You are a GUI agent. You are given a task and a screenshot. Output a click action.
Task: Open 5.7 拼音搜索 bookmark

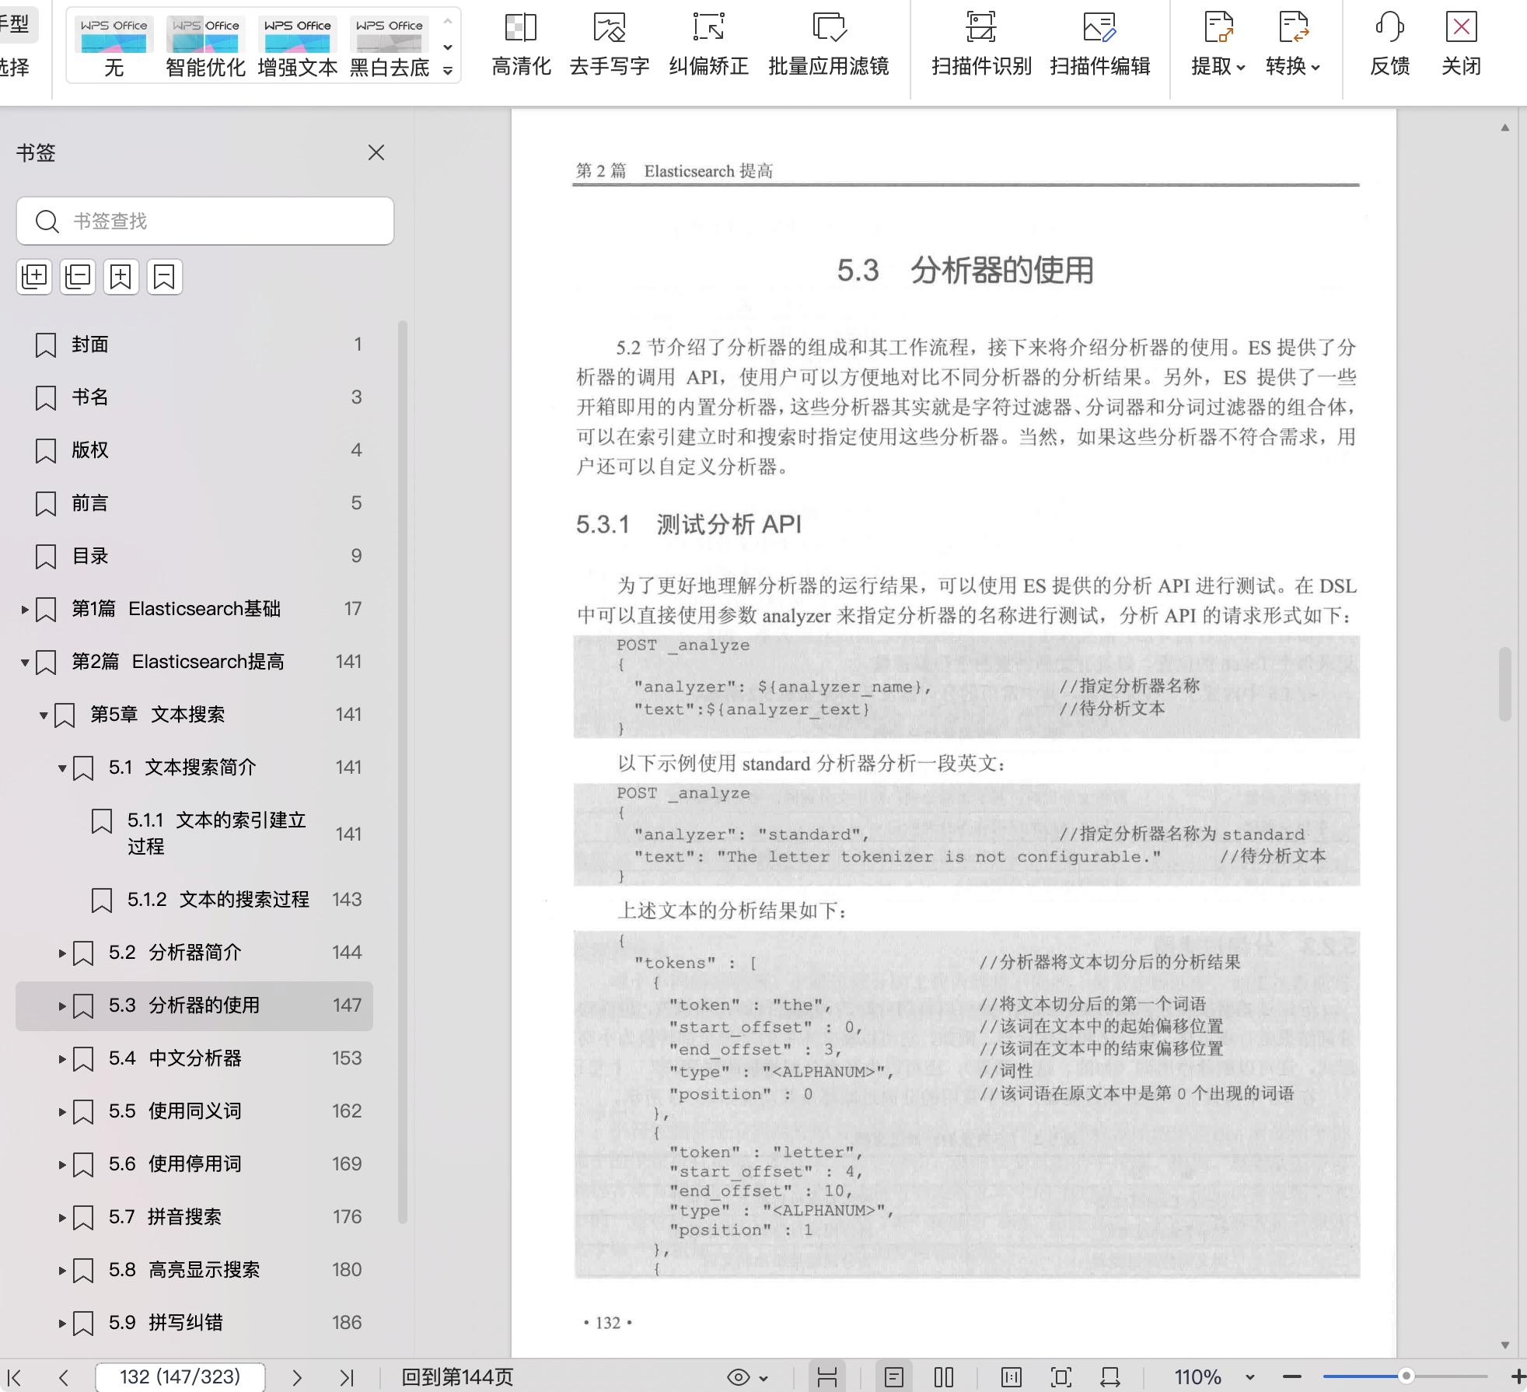pyautogui.click(x=194, y=1217)
